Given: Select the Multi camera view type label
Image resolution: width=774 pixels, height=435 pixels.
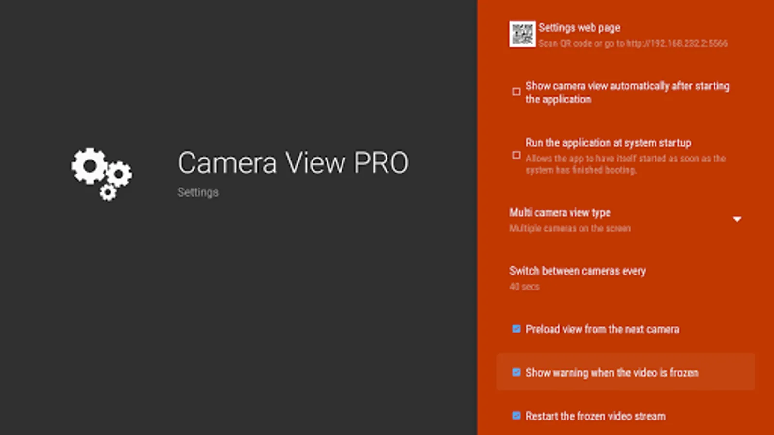Looking at the screenshot, I should pos(560,213).
